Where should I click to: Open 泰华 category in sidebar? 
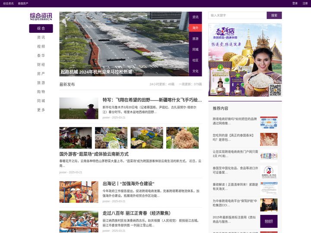tap(41, 56)
